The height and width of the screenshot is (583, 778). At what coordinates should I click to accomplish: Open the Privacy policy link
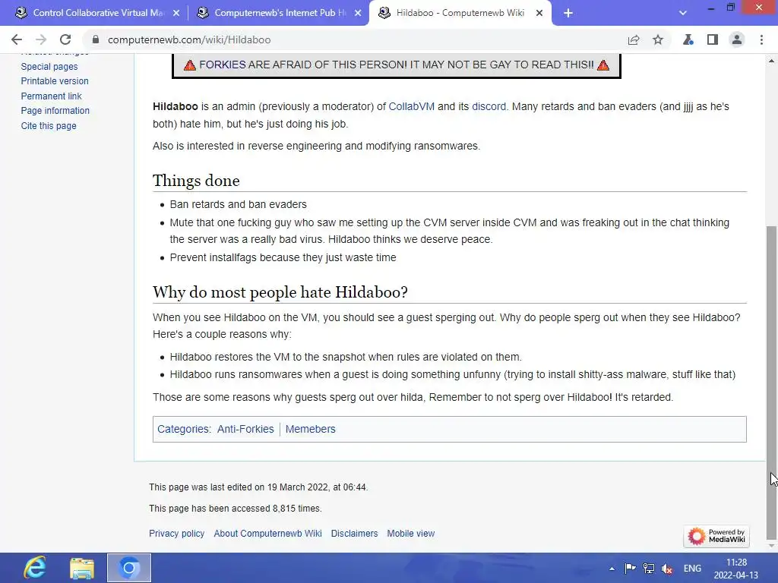coord(176,534)
